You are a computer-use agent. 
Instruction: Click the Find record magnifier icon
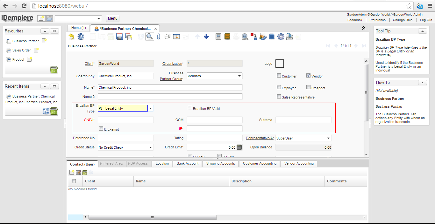click(149, 37)
